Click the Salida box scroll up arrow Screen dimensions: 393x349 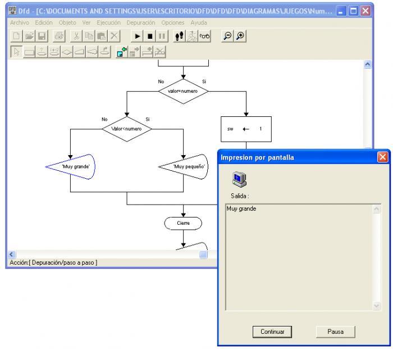[377, 209]
